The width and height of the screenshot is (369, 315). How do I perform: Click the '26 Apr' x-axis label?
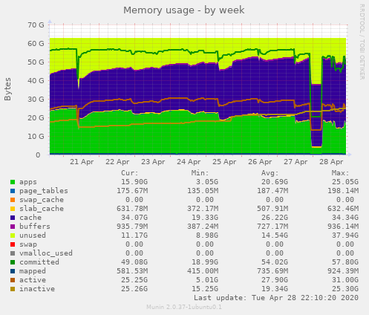tap(260, 162)
